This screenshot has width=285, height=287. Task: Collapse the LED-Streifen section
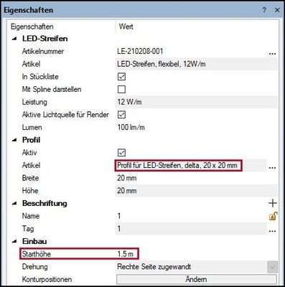point(14,39)
